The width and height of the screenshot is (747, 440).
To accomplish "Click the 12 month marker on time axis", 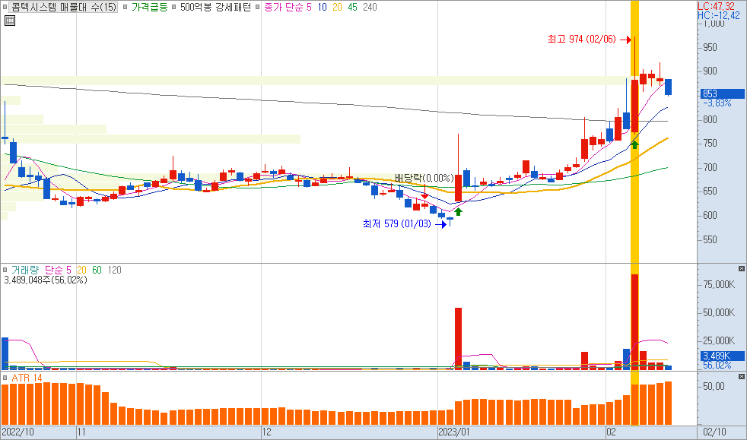I will [x=266, y=432].
